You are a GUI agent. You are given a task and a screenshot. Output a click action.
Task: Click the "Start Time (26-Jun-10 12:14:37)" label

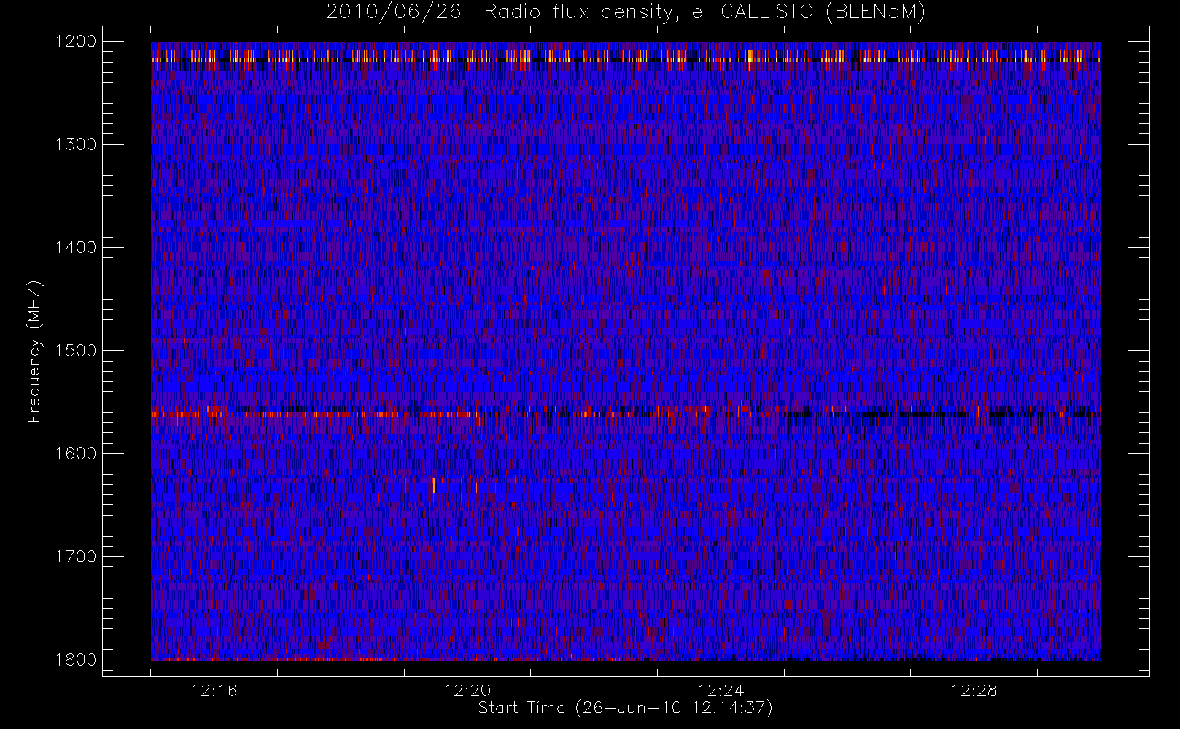coord(625,708)
